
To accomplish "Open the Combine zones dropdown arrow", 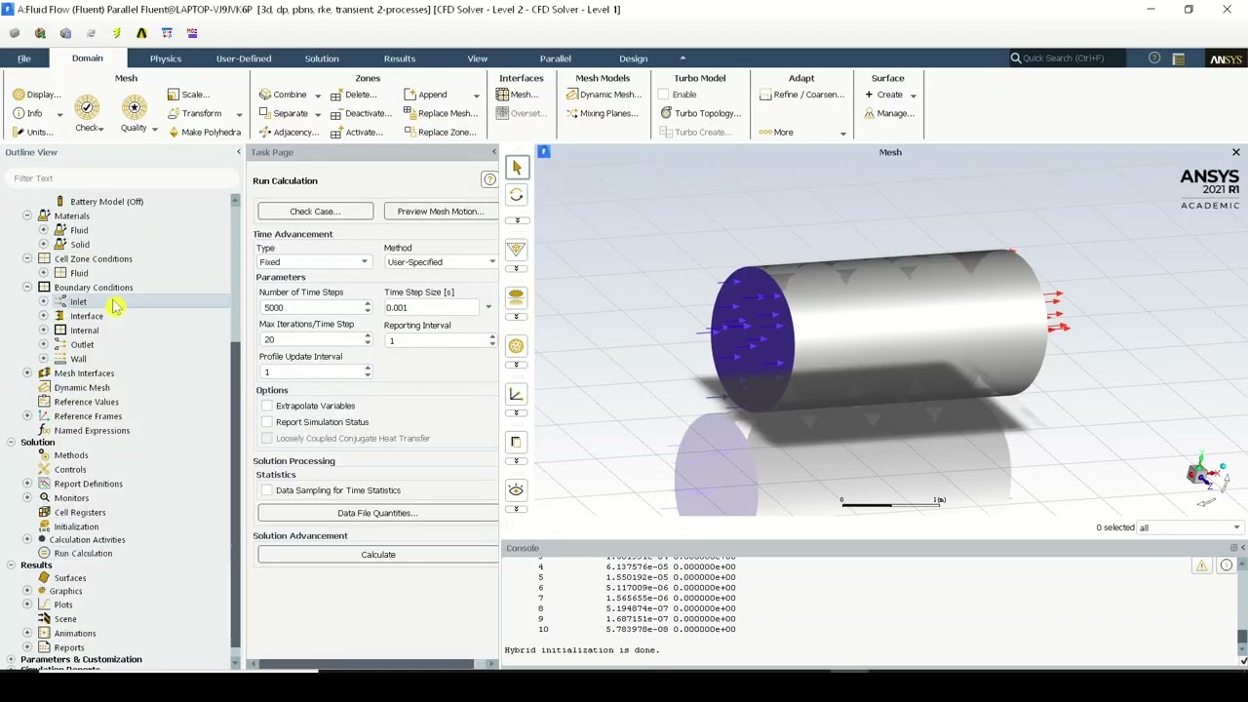I will pos(317,96).
